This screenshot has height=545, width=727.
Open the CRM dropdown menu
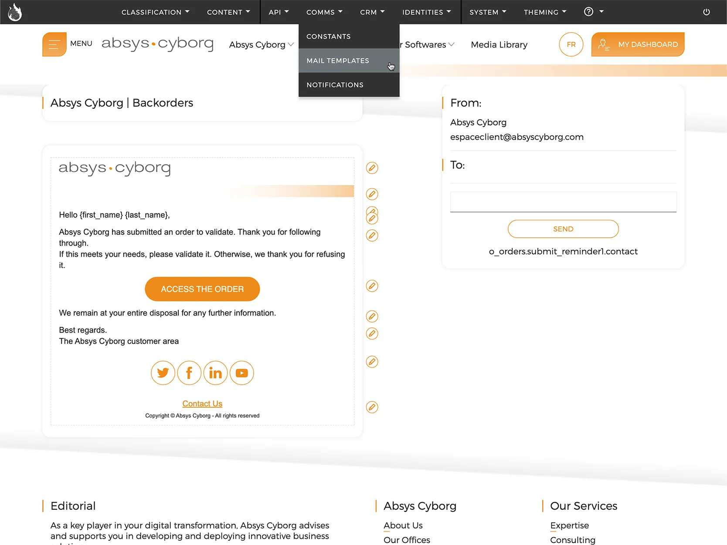click(x=372, y=12)
